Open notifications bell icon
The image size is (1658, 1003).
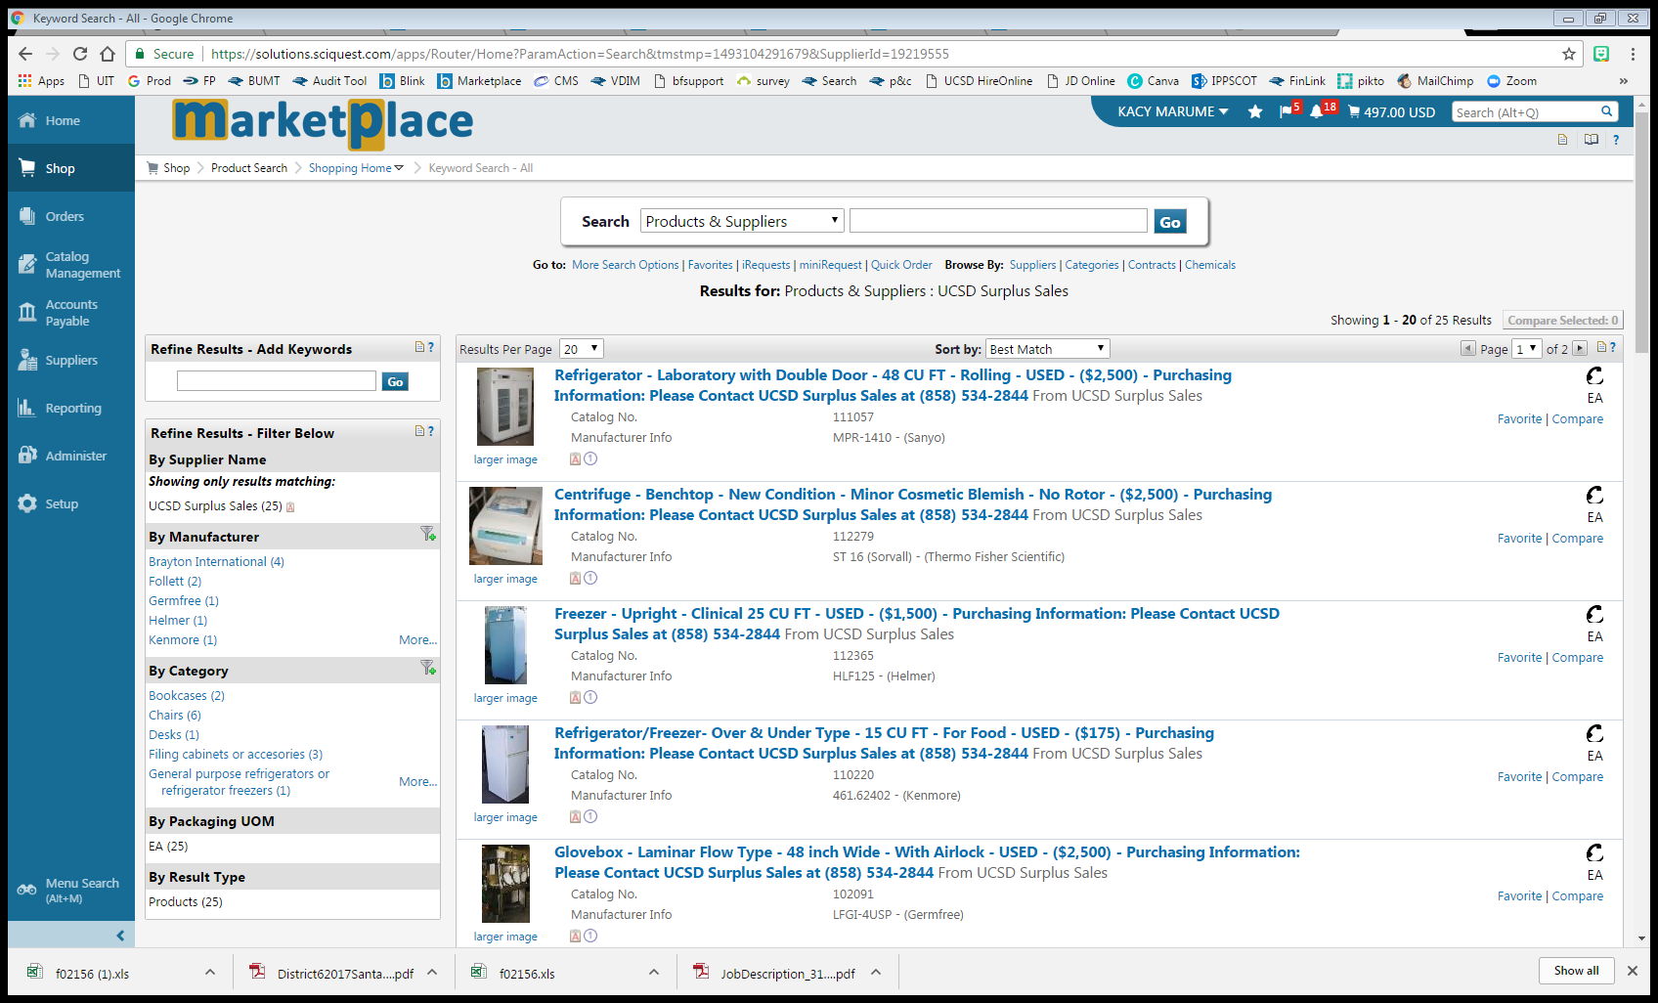tap(1317, 111)
